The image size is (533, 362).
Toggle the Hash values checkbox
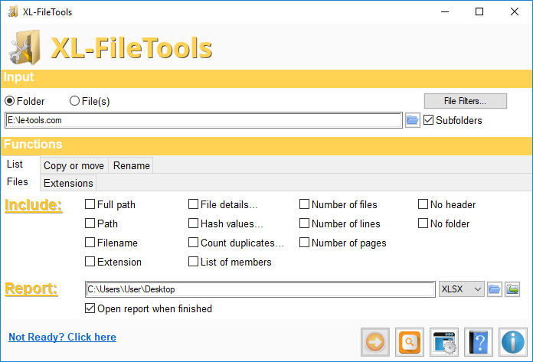(x=195, y=223)
